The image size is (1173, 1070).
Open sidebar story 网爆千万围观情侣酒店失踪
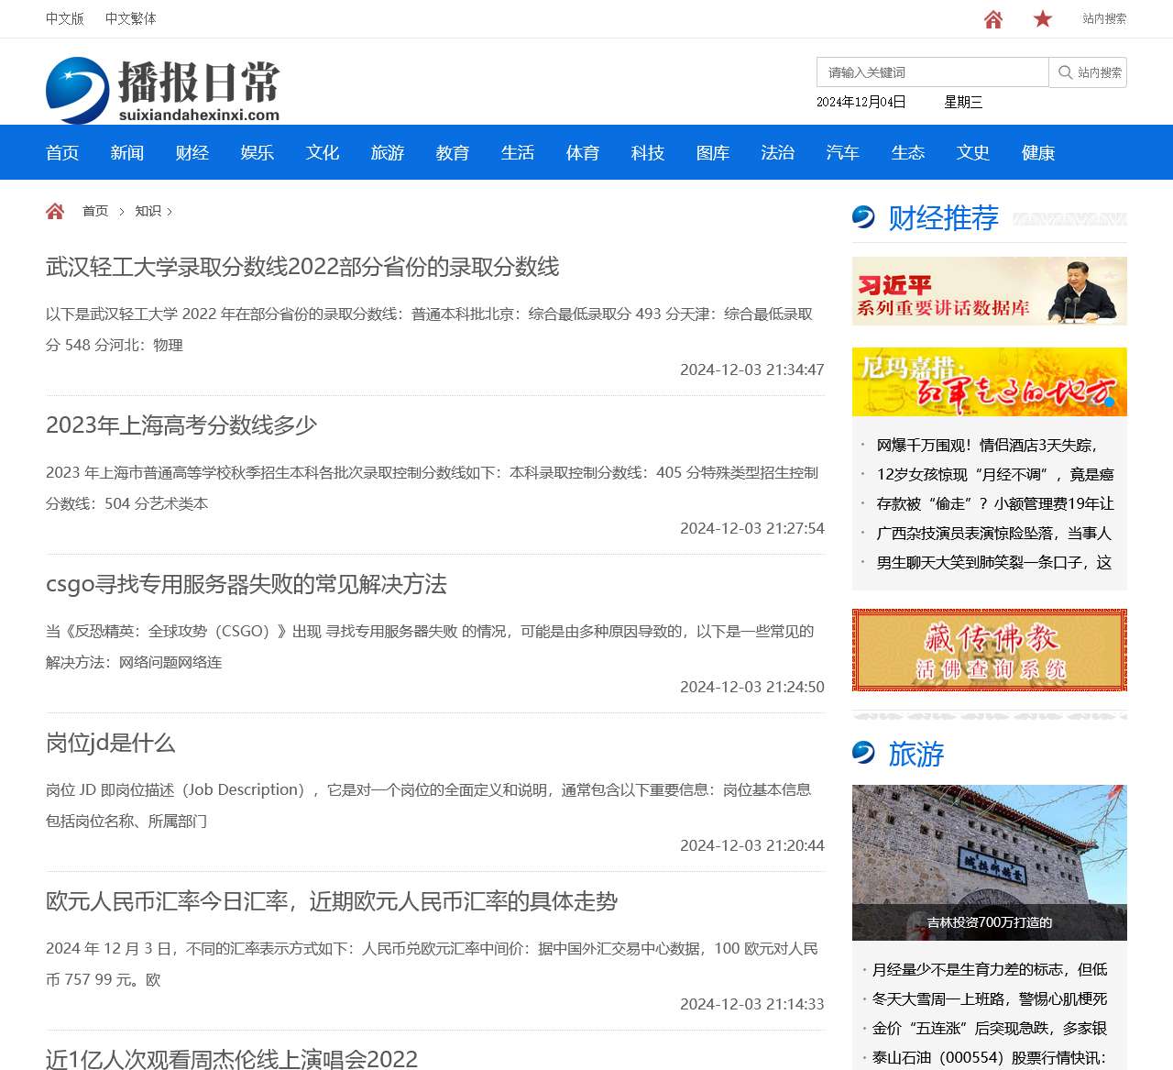(989, 445)
